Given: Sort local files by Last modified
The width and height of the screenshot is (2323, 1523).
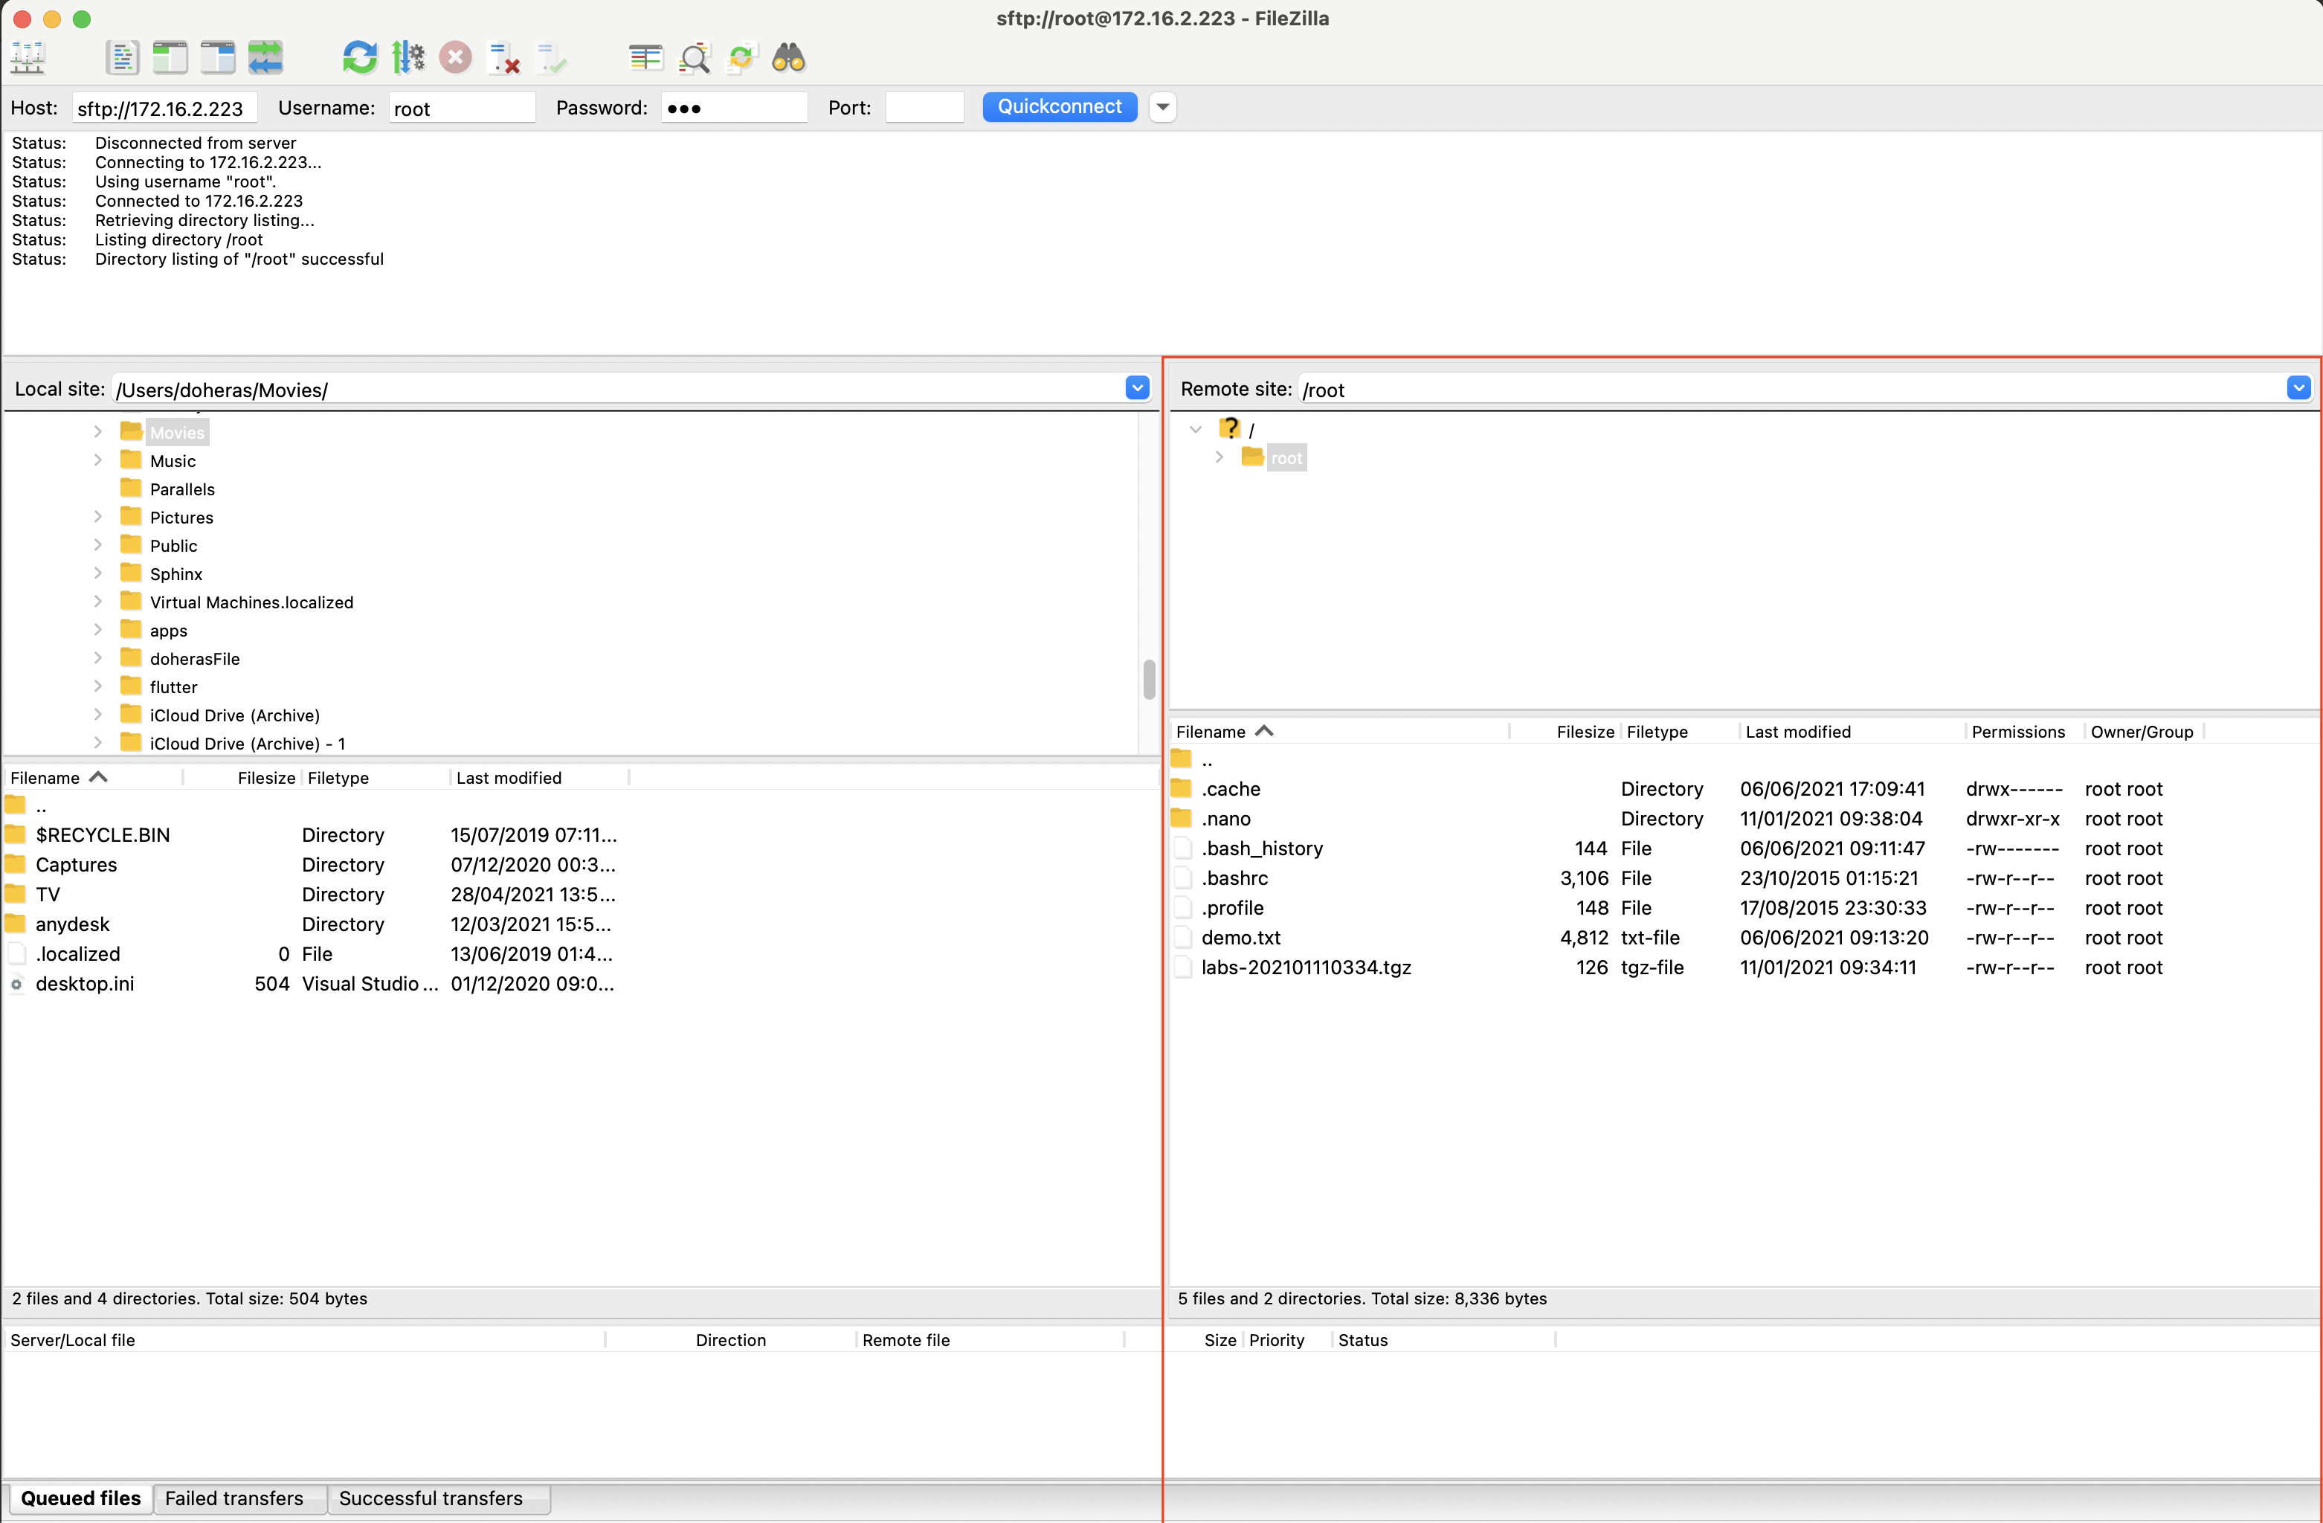Looking at the screenshot, I should 539,778.
